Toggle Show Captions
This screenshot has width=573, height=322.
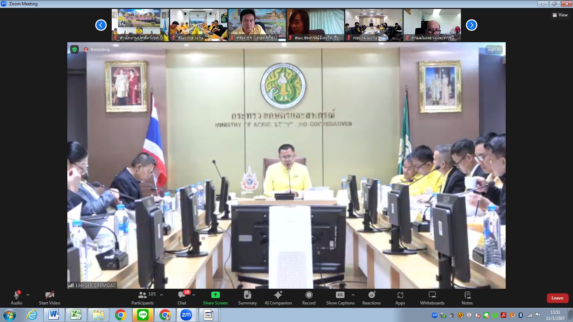coord(340,298)
